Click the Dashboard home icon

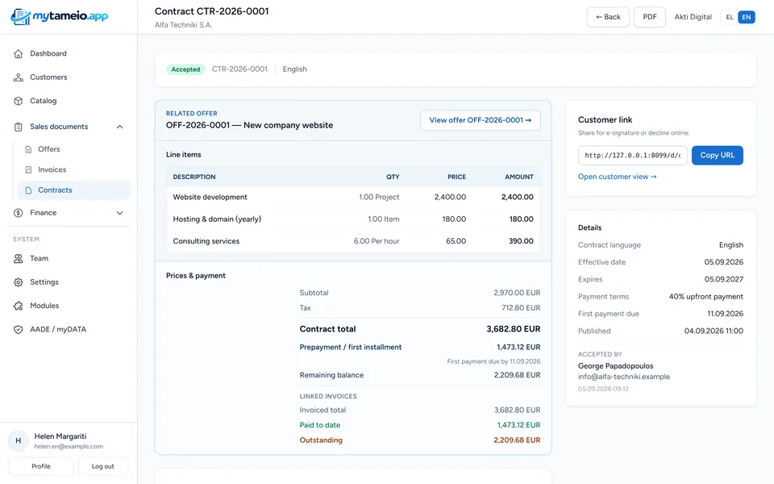point(19,53)
